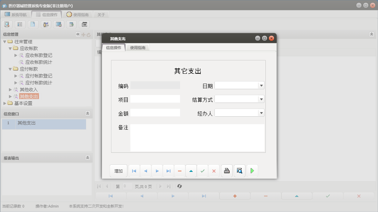Click the list view toolbar icon
The height and width of the screenshot is (212, 378).
click(20, 24)
